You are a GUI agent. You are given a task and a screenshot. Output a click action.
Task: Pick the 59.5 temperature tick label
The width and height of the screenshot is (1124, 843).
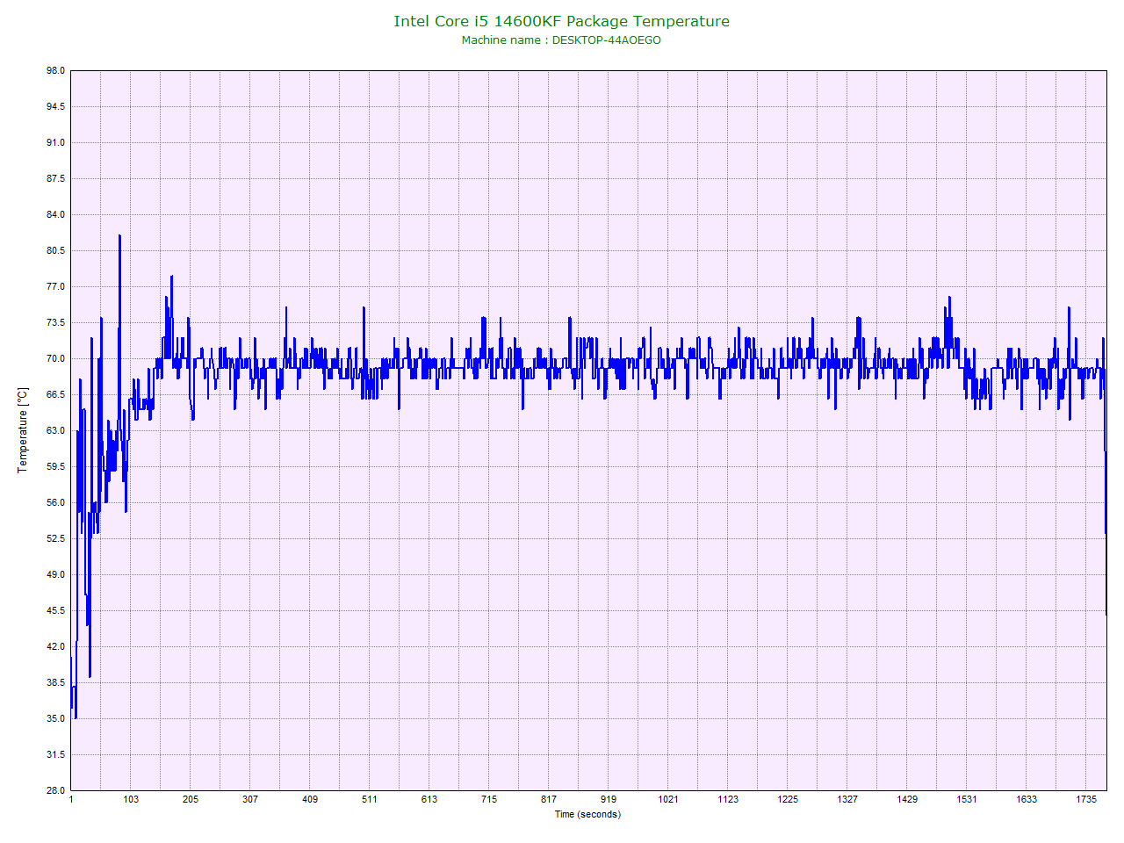click(x=55, y=466)
